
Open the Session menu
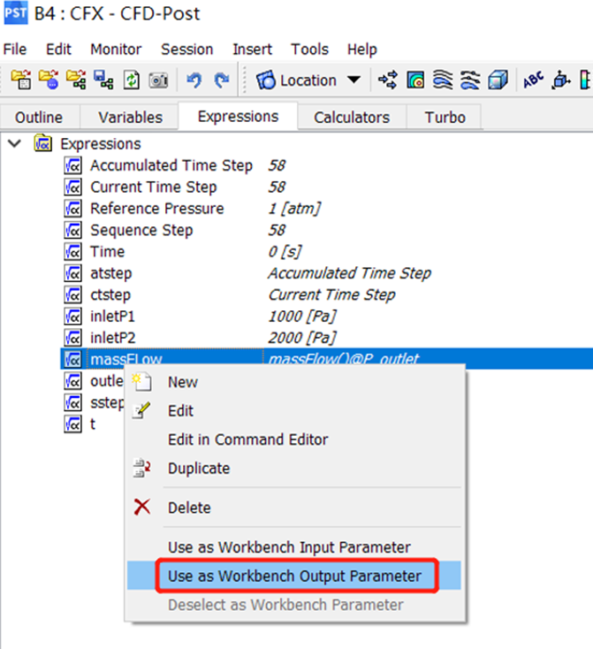[187, 50]
